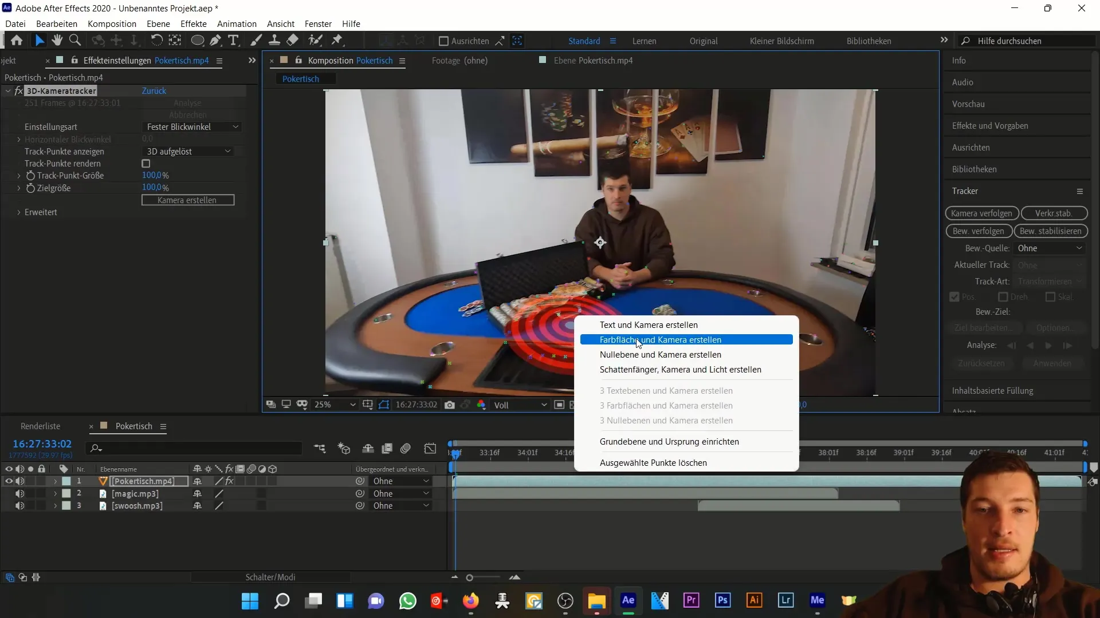Toggle the fx switch on Pokertisch.mp4
1100x618 pixels.
pos(230,481)
